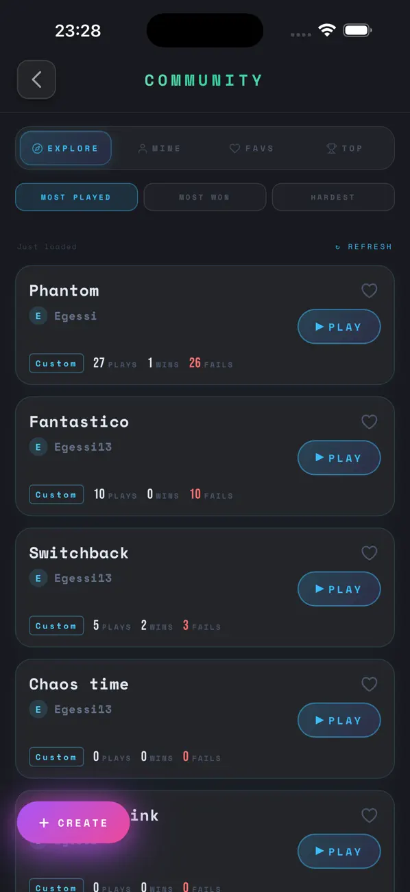410x892 pixels.
Task: Play the Switchback level
Action: [x=339, y=589]
